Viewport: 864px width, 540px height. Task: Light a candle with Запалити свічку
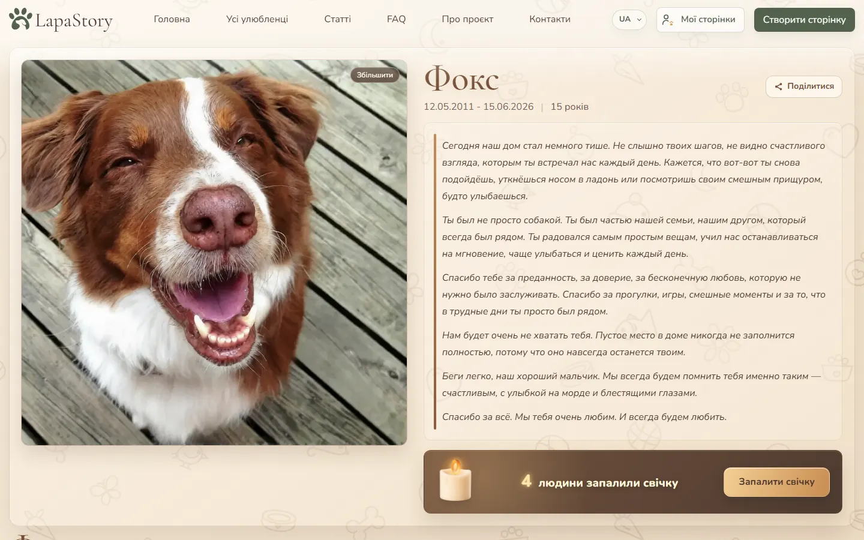pos(776,482)
